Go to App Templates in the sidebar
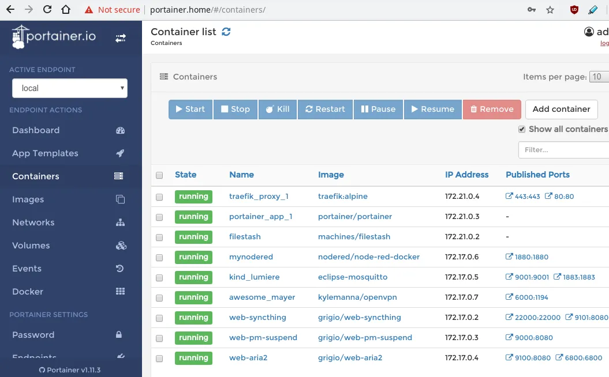This screenshot has height=377, width=609. coord(45,153)
